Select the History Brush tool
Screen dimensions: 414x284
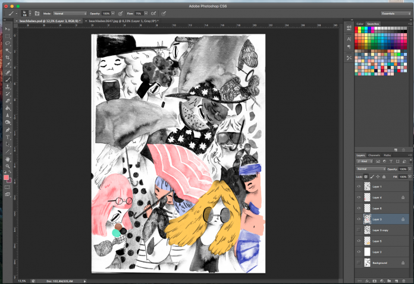[7, 94]
